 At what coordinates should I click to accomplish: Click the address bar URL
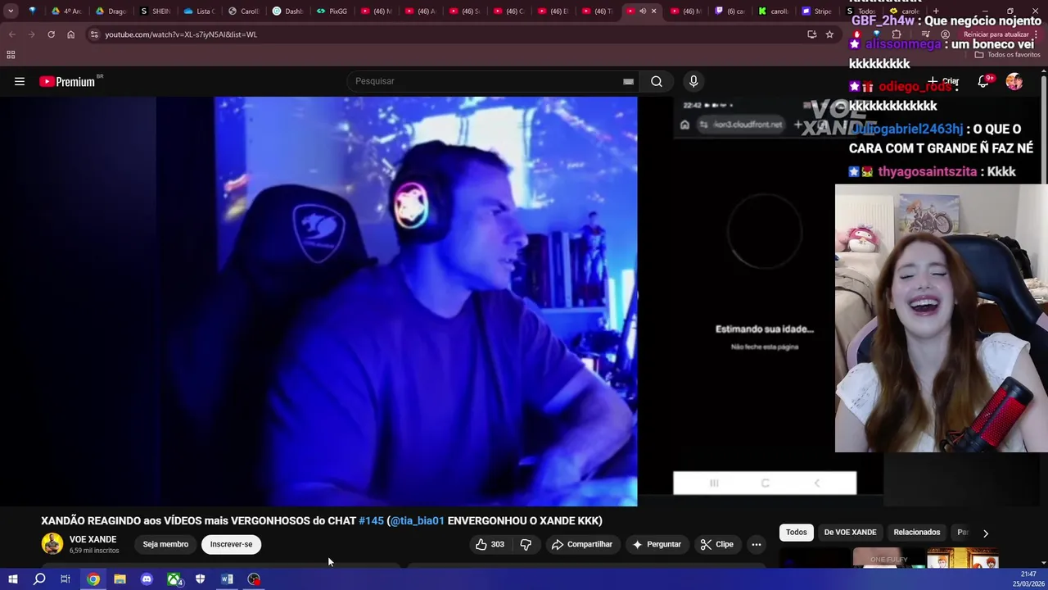click(x=181, y=34)
